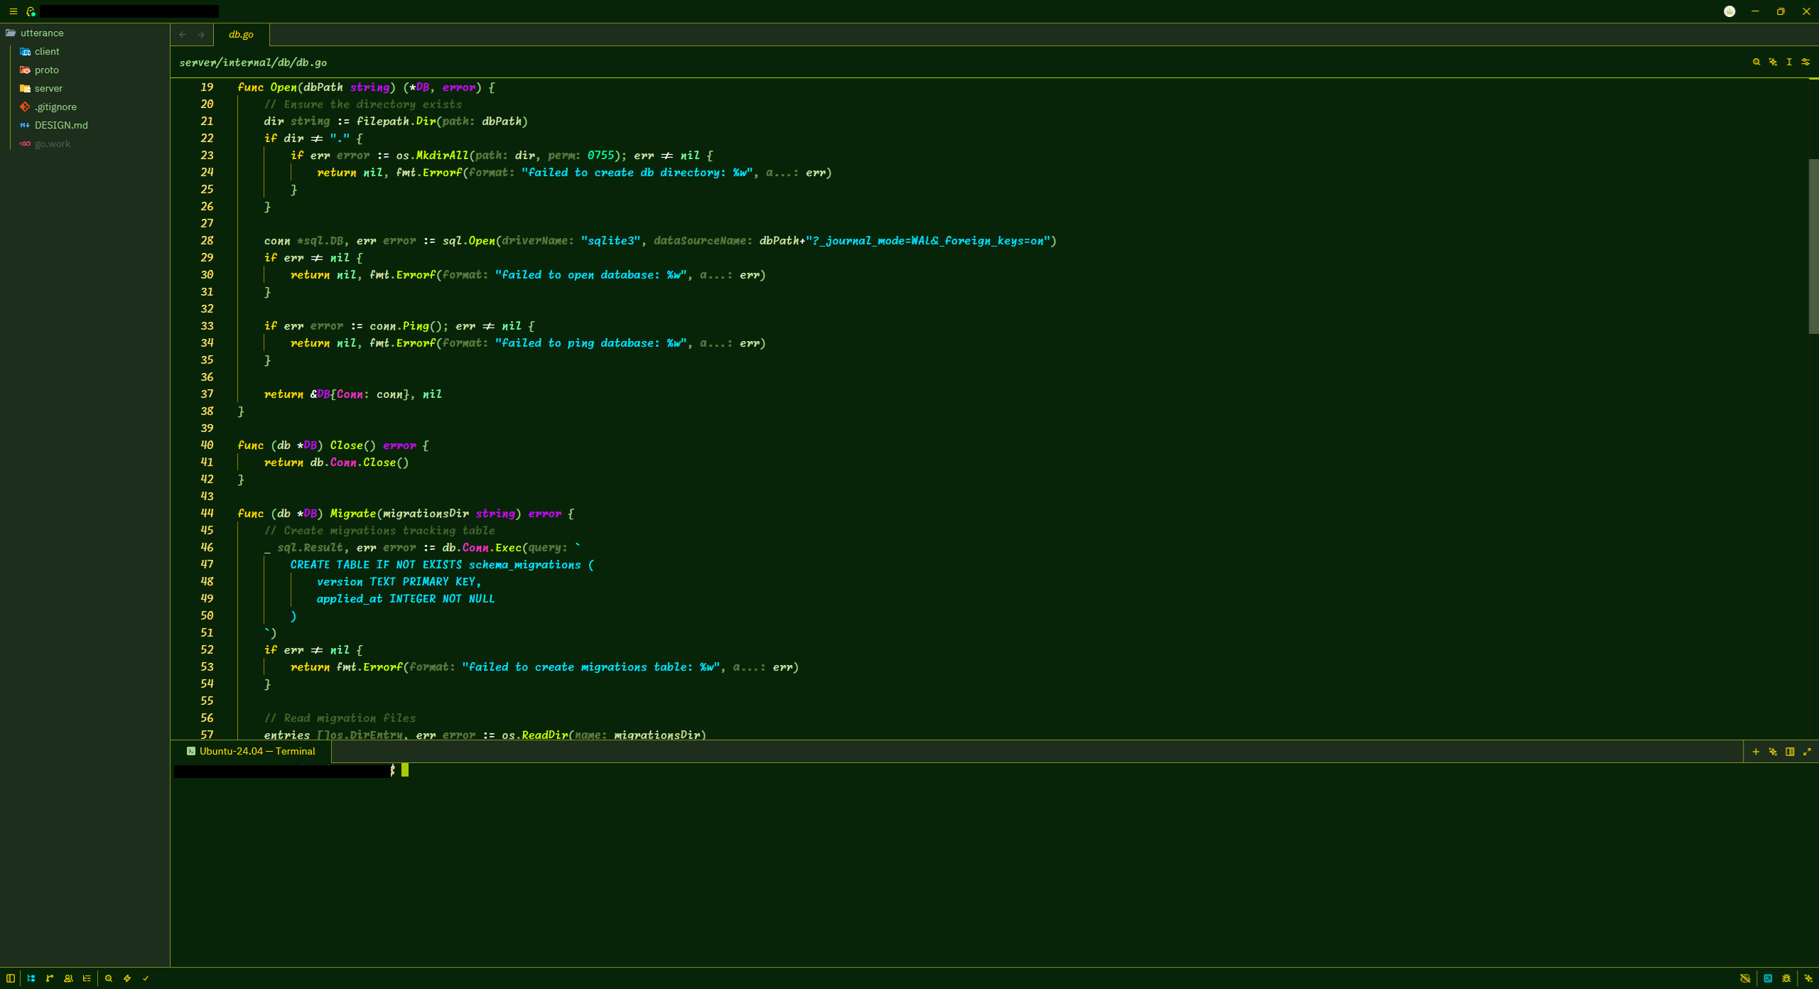1819x989 pixels.
Task: Toggle the Terminal panel icon in status bar
Action: [1768, 978]
